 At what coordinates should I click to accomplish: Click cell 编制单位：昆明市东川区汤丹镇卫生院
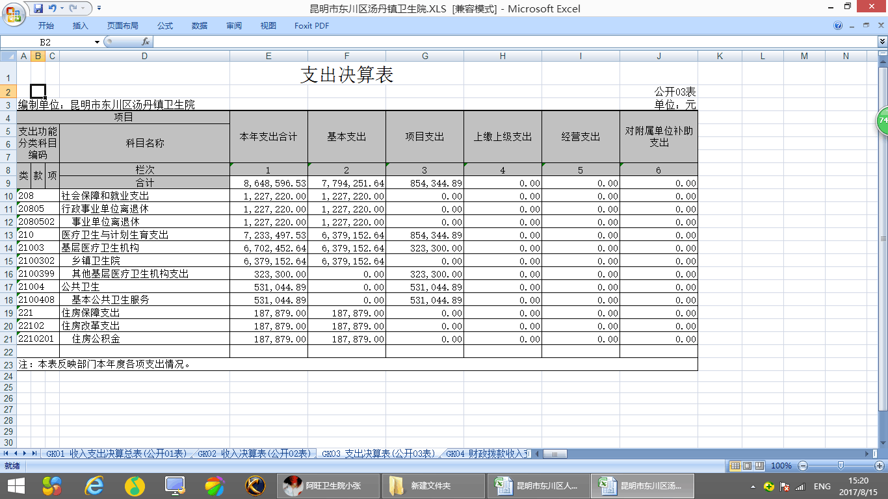(107, 105)
